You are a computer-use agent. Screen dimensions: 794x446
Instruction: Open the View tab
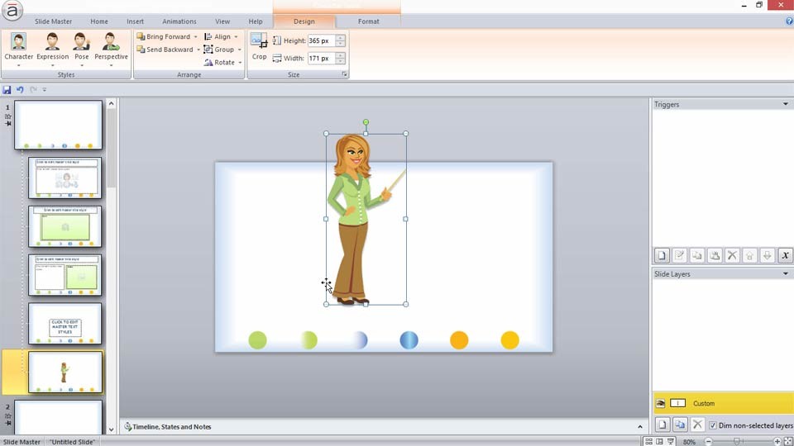[222, 21]
